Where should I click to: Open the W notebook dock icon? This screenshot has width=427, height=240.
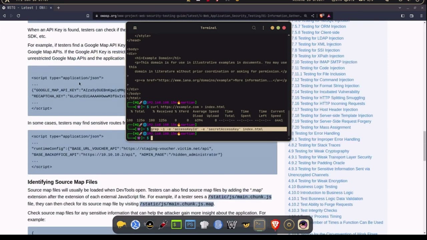tap(232, 225)
